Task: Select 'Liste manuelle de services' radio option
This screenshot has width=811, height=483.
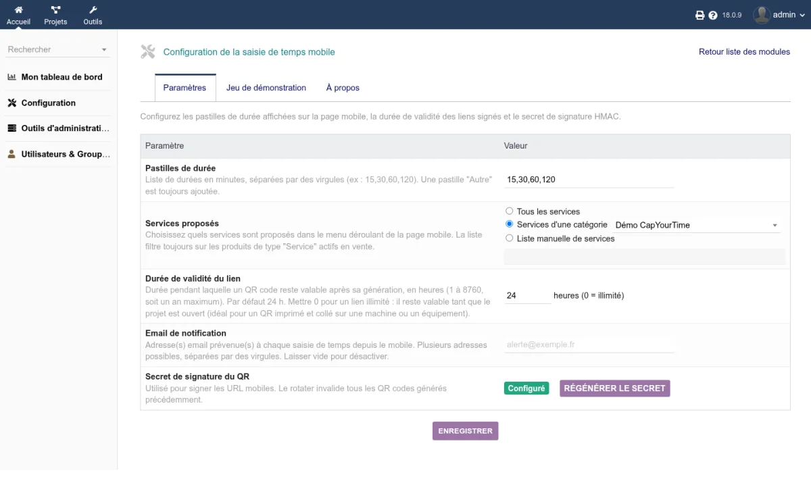Action: 510,238
